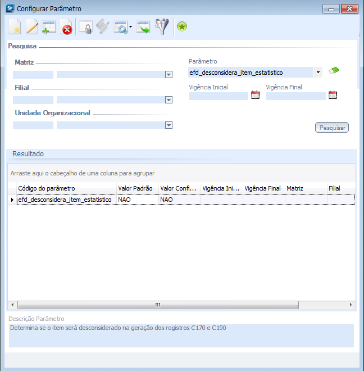
Task: Click the scrollbar right arrow
Action: 351,305
